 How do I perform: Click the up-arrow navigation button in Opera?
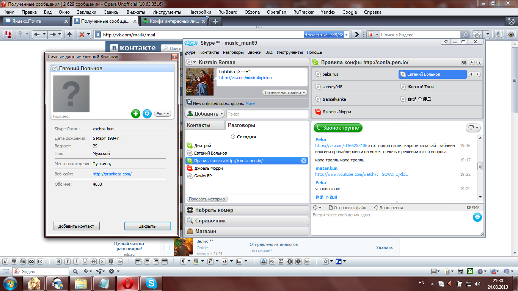pyautogui.click(x=69, y=34)
